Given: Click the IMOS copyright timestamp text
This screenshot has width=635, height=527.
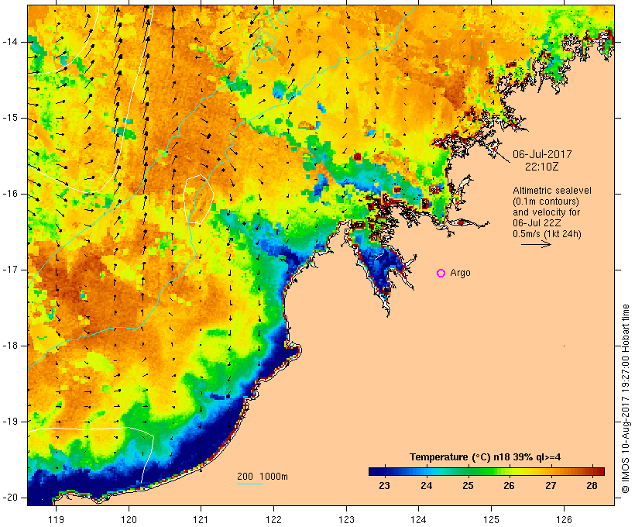Looking at the screenshot, I should coord(626,399).
